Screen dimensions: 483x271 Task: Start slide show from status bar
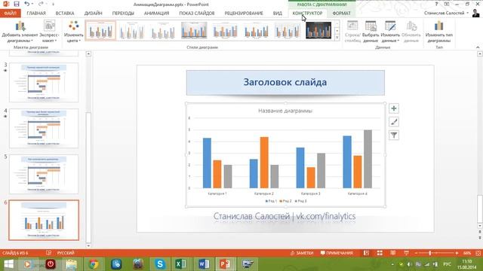click(406, 253)
